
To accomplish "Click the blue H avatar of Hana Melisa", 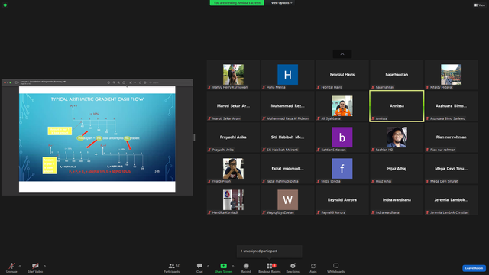I will coord(287,75).
